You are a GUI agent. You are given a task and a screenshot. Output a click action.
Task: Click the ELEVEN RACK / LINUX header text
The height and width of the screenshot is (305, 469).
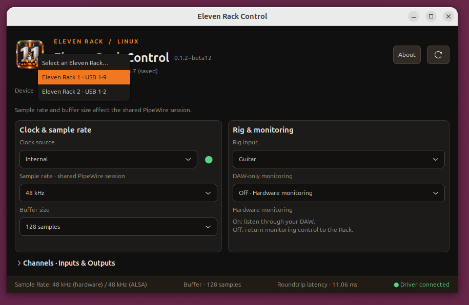(96, 41)
